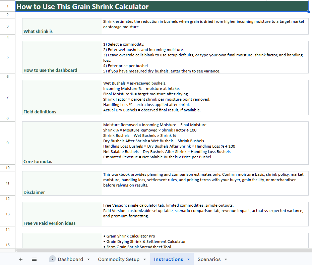
Task: Open the Commodity Setup tab dropdown menu
Action: point(144,259)
